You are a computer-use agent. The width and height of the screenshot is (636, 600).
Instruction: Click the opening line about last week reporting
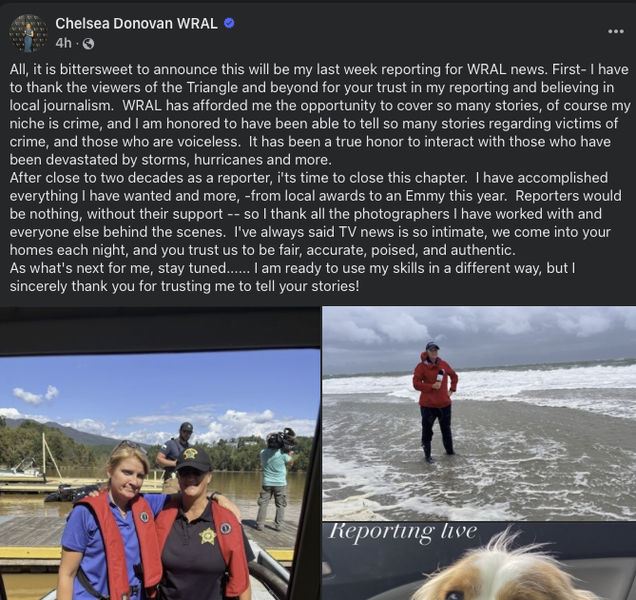coord(280,69)
